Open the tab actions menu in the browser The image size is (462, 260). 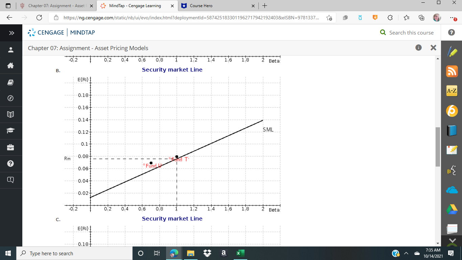[8, 6]
